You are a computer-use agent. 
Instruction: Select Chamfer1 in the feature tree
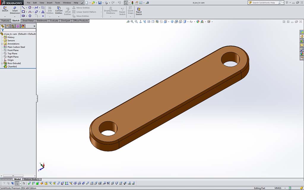(x=12, y=66)
